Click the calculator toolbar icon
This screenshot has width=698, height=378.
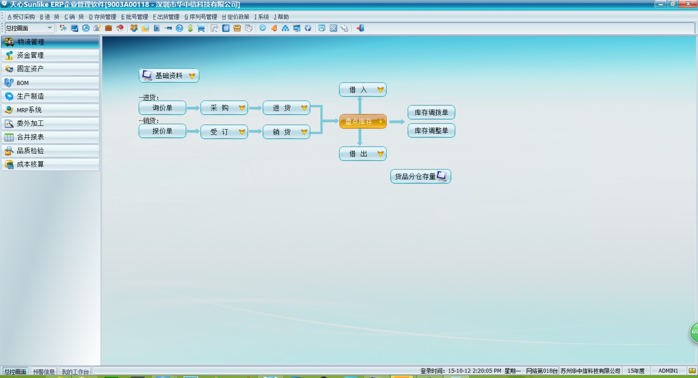226,28
